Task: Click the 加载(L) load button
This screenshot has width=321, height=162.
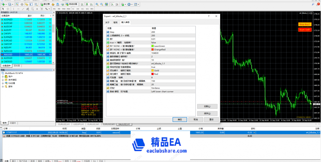Action: click(207, 106)
